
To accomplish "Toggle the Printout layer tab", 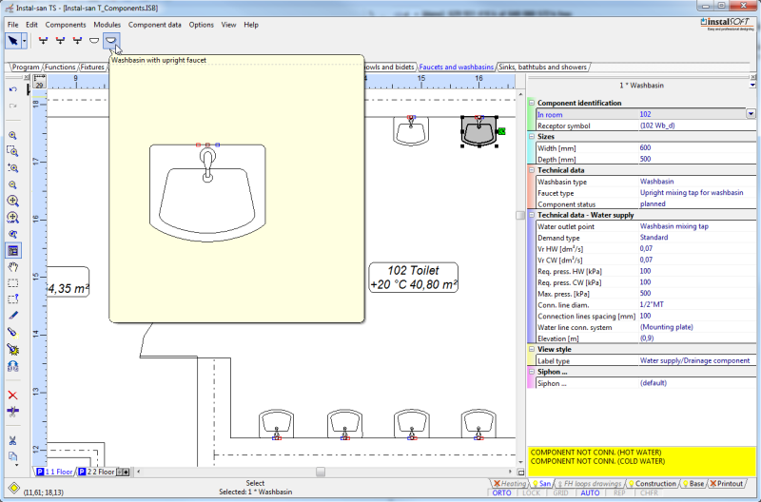I will (727, 484).
